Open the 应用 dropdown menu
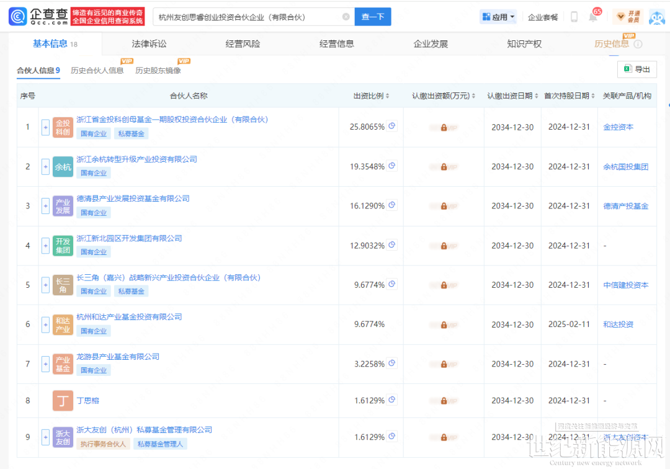The width and height of the screenshot is (670, 469). tap(498, 17)
